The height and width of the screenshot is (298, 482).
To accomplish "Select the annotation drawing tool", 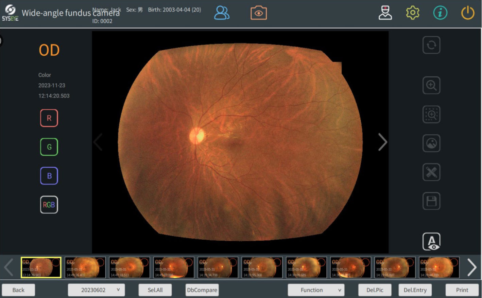I will (431, 172).
